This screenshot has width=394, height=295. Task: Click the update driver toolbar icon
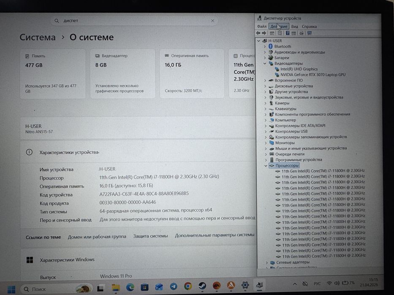[x=302, y=33]
